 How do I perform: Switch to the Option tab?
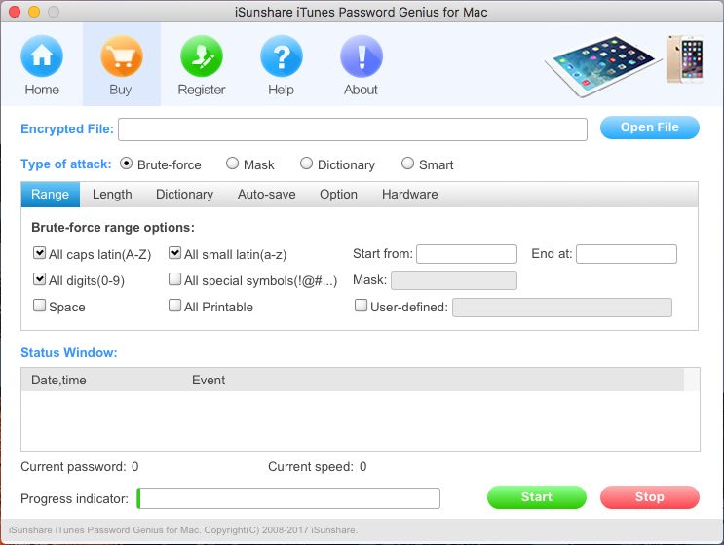(338, 194)
